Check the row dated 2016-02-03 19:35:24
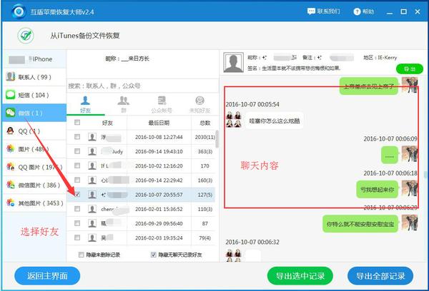 pyautogui.click(x=77, y=238)
